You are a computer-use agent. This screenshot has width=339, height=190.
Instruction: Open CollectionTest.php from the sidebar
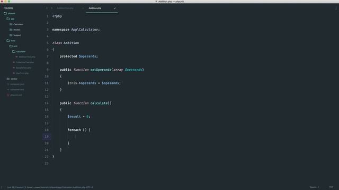[25, 62]
